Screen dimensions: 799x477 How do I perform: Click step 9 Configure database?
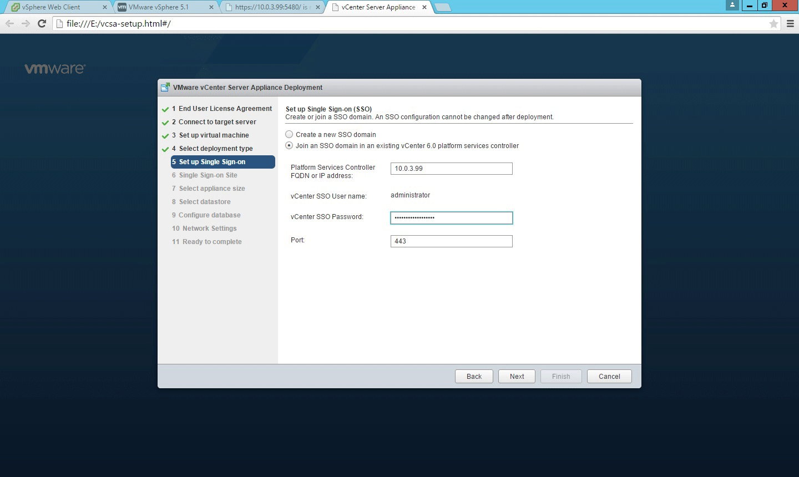click(x=206, y=215)
